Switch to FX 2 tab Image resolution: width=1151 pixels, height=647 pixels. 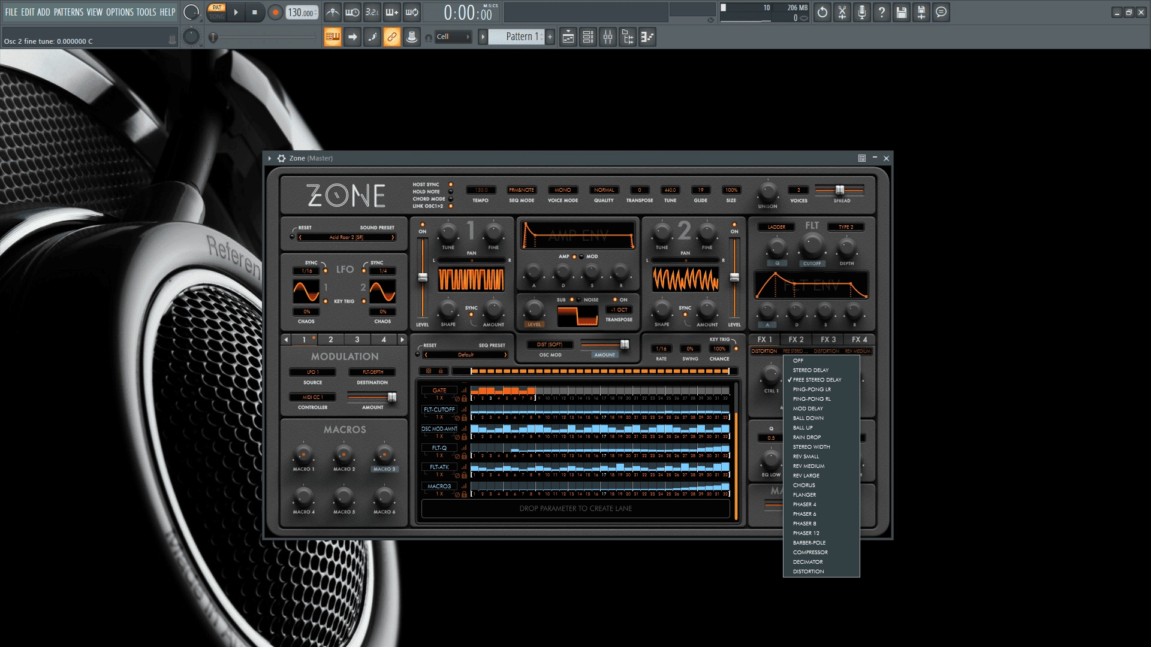(796, 340)
